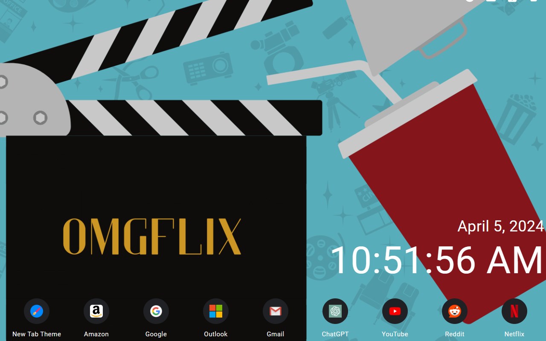Screen dimensions: 546x341
Task: Open the Google shortcut icon
Action: [156, 311]
